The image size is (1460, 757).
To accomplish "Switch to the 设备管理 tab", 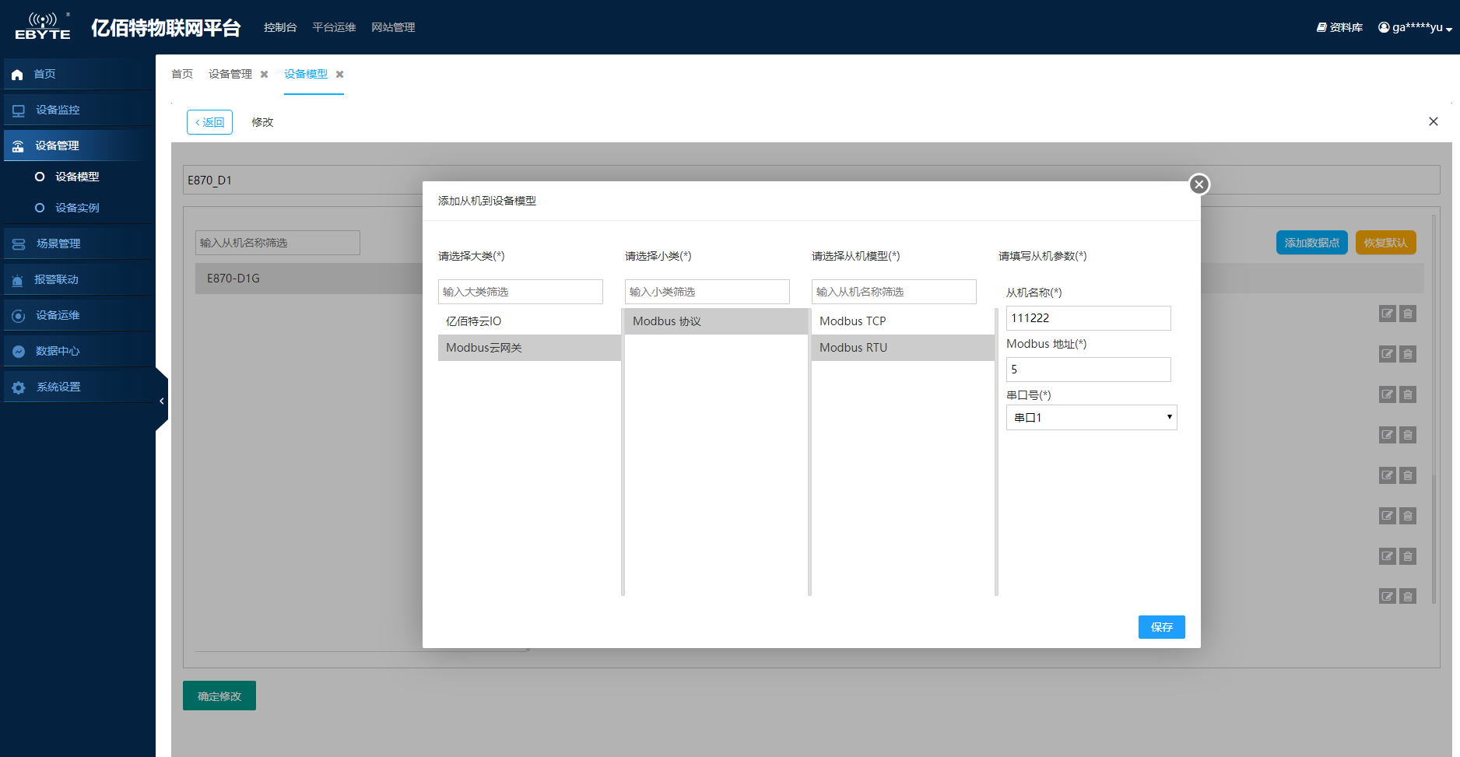I will point(230,75).
